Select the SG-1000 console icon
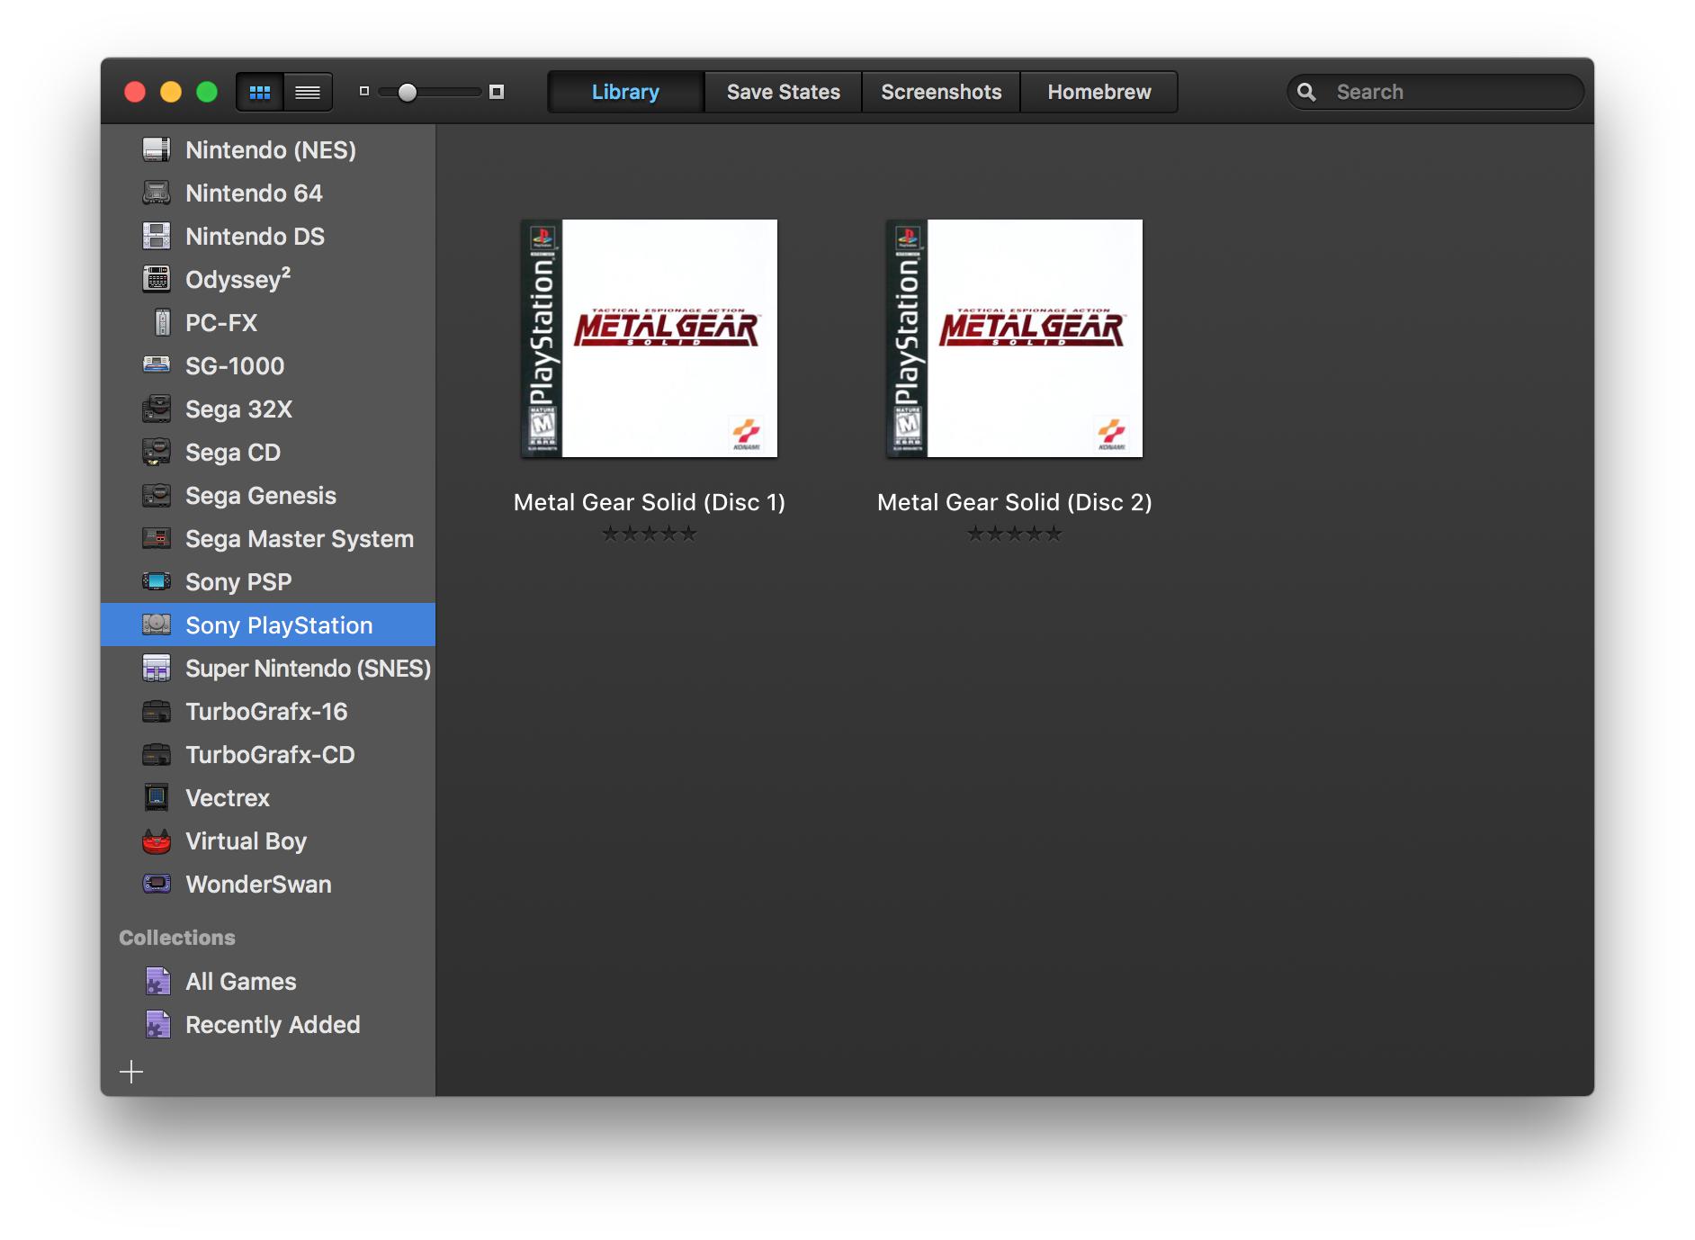The width and height of the screenshot is (1695, 1240). pos(157,364)
